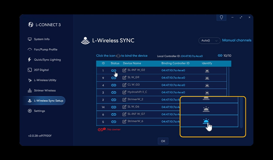Image resolution: width=273 pixels, height=160 pixels.
Task: Click the OK button
Action: pyautogui.click(x=163, y=141)
